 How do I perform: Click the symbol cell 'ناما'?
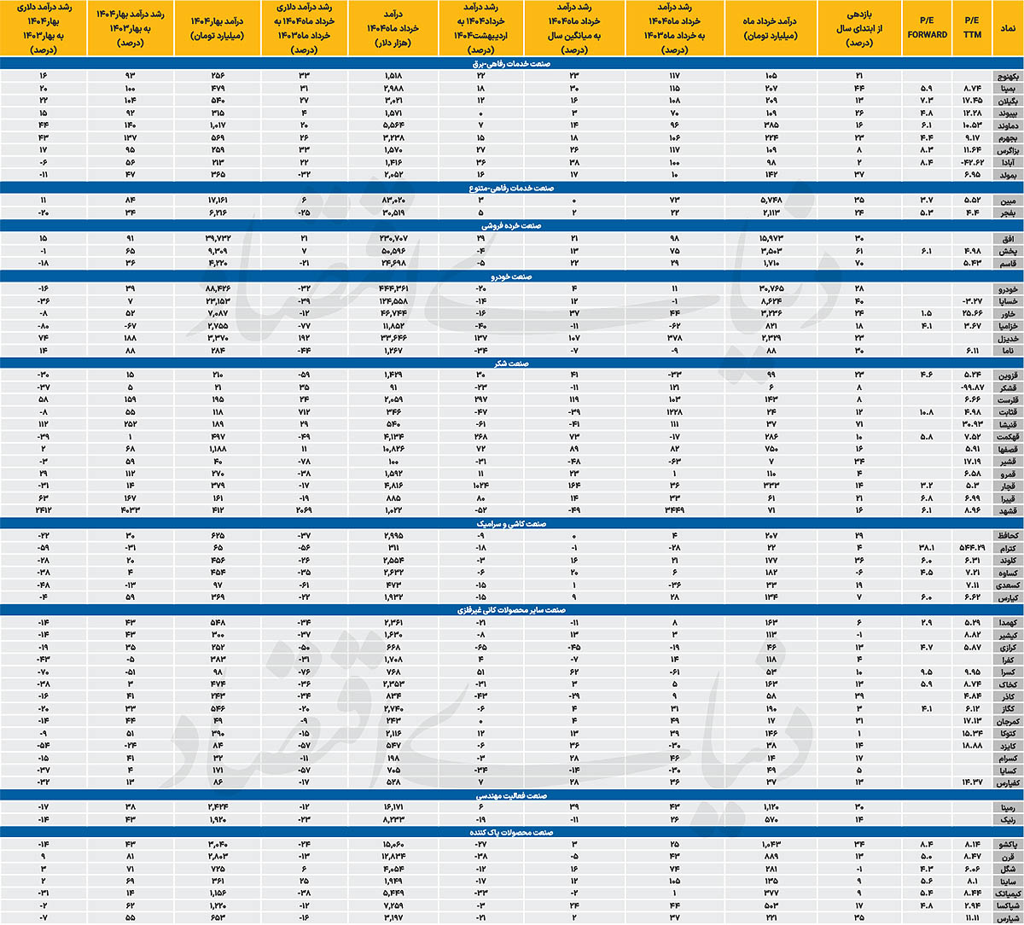[x=1007, y=351]
